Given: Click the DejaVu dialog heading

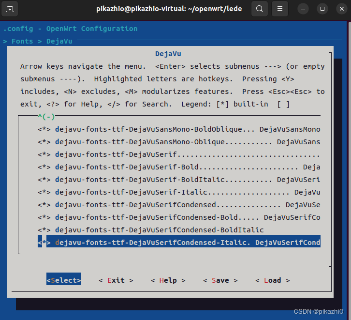Looking at the screenshot, I should [x=168, y=54].
